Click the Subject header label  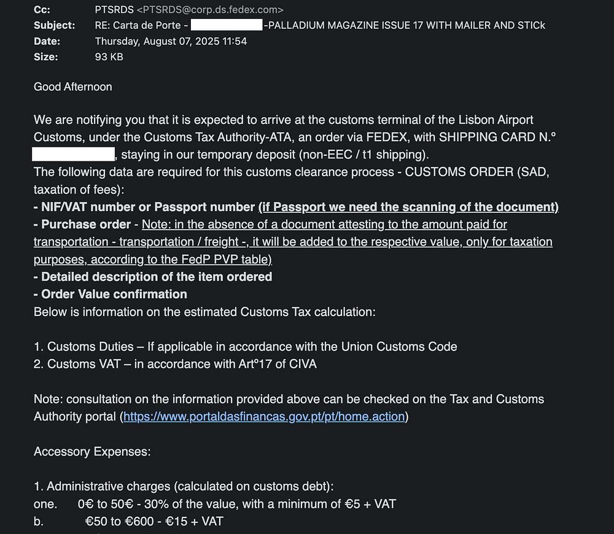coord(54,26)
